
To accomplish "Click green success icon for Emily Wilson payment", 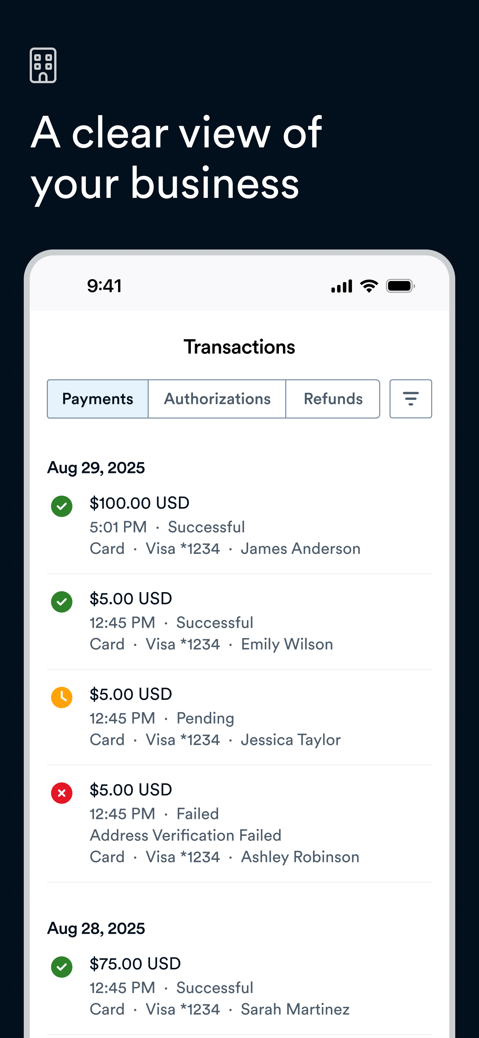I will (x=62, y=602).
